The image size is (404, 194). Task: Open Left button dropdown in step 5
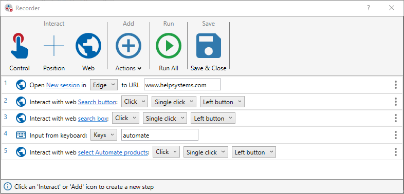[x=254, y=152]
